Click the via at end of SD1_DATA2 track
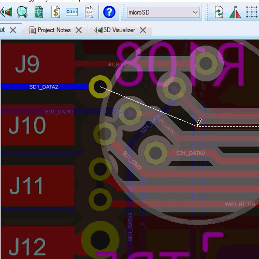 100,87
